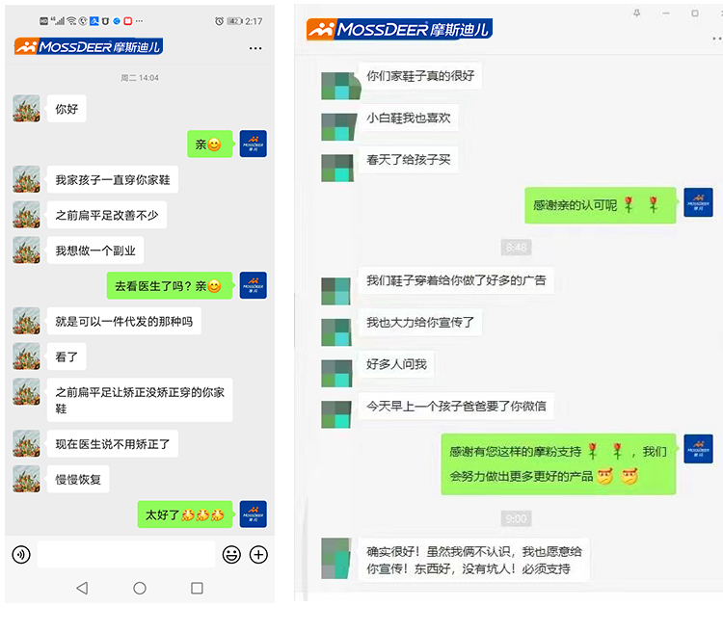Open the customer avatar beside 慢慢恢复
This screenshot has width=723, height=633.
[x=26, y=479]
